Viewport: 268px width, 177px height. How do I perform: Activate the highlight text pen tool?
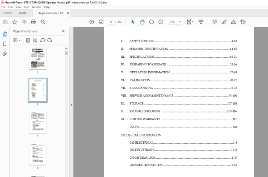[224, 22]
